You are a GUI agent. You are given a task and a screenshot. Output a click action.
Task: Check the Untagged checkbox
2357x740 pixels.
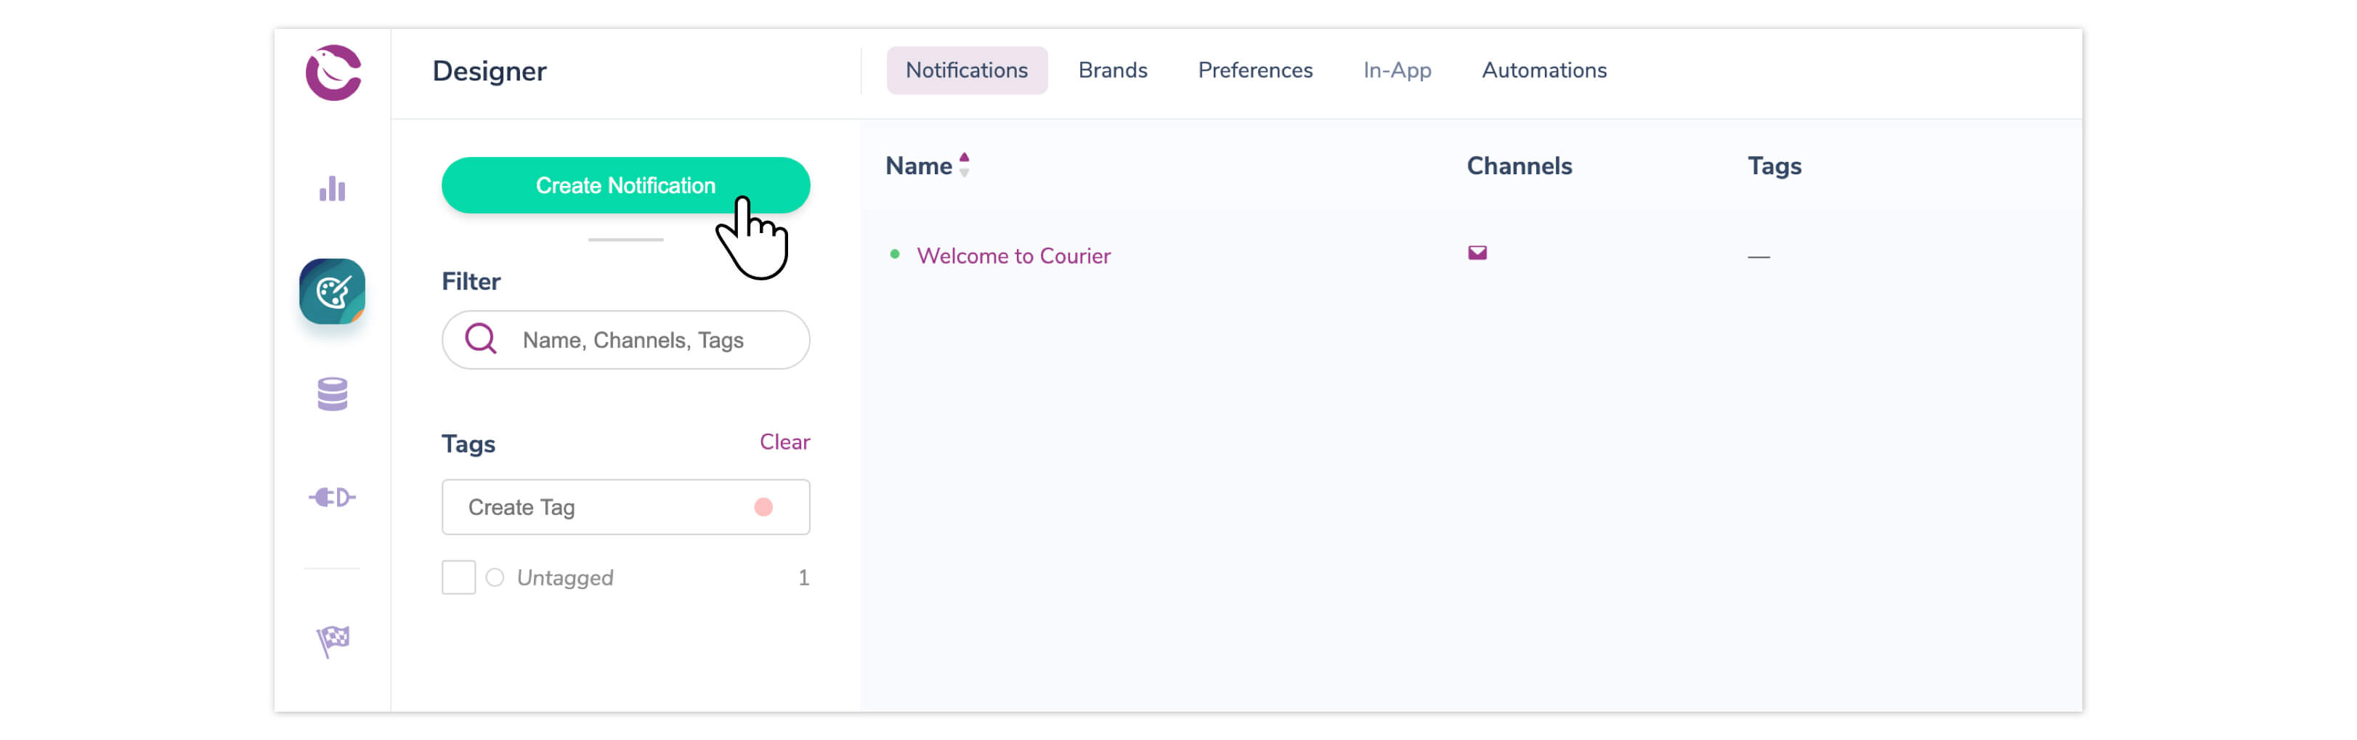point(458,577)
